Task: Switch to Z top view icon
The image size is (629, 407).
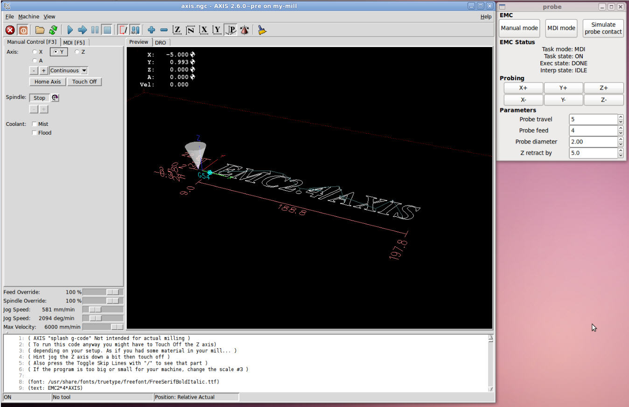Action: pyautogui.click(x=177, y=30)
